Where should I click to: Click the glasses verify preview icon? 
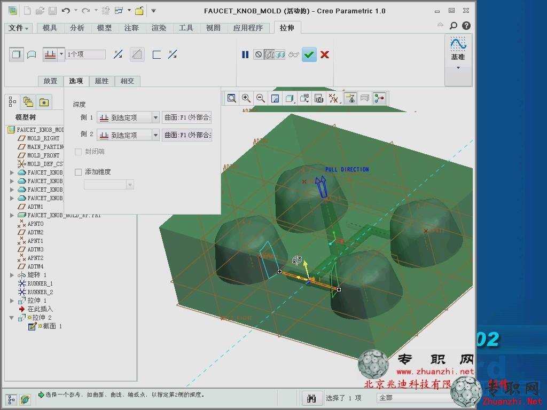[x=294, y=55]
